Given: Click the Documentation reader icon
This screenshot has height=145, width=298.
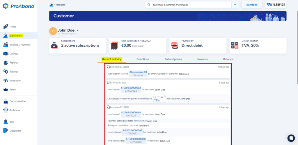Looking at the screenshot, I should pyautogui.click(x=6, y=101).
